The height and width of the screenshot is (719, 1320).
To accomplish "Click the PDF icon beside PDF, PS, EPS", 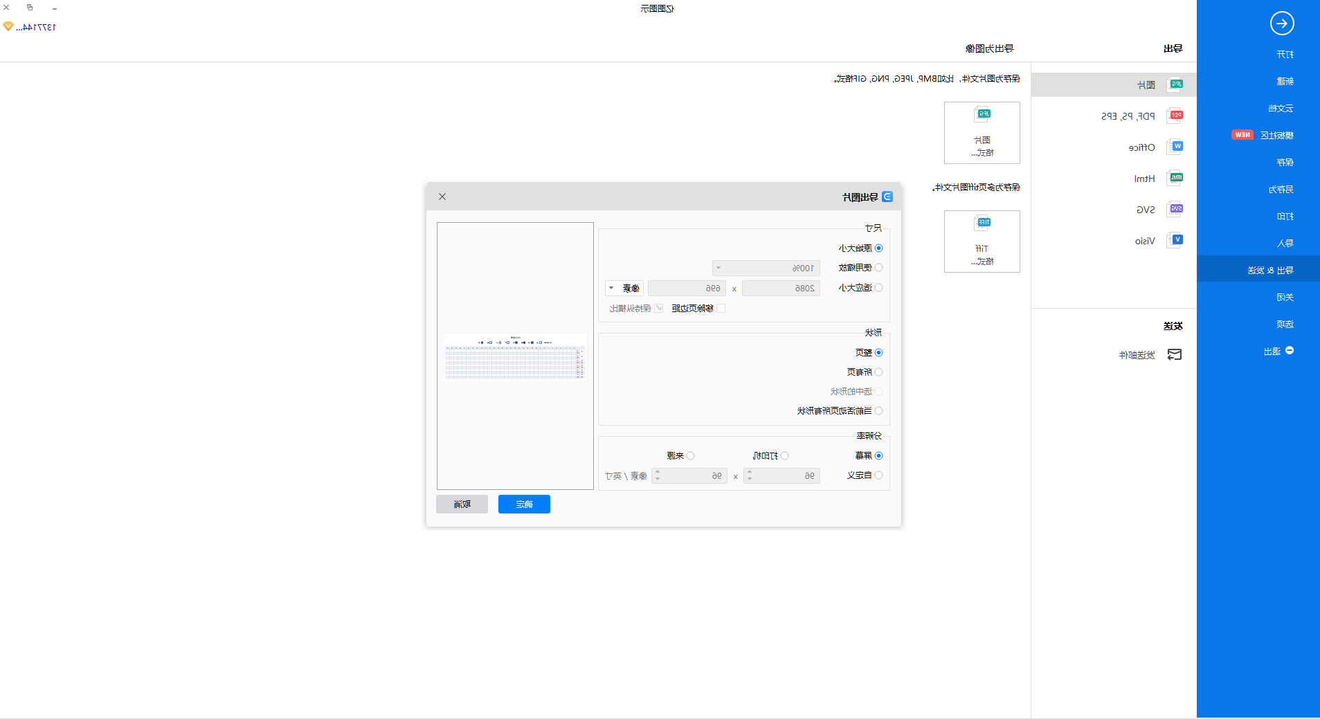I will (1175, 116).
